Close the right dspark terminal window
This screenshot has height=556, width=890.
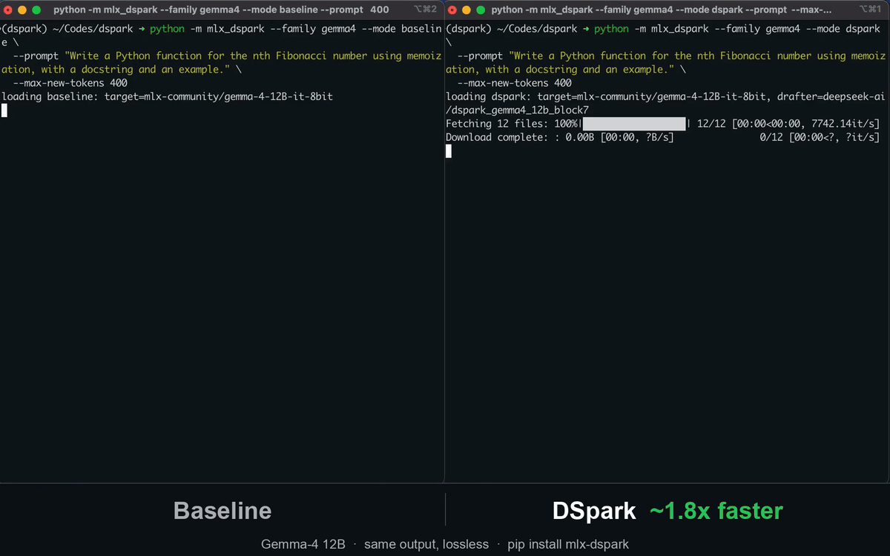click(x=452, y=10)
